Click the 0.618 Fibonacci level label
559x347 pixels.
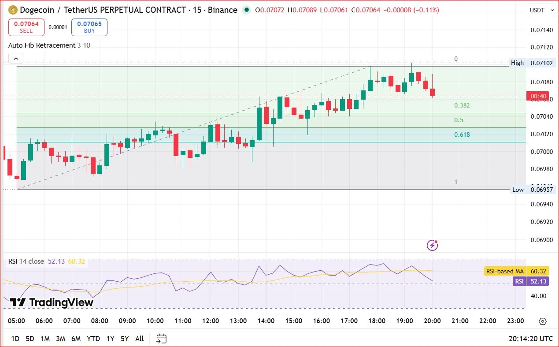462,135
